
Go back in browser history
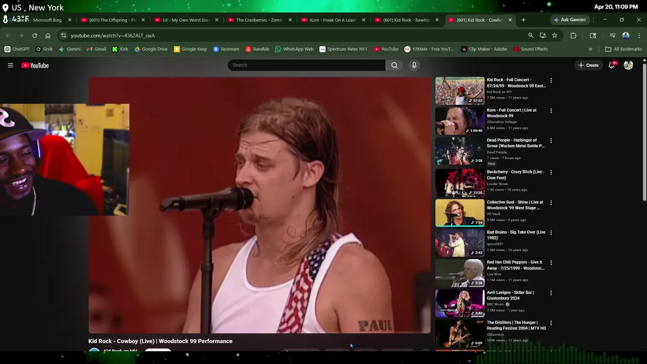coord(8,35)
